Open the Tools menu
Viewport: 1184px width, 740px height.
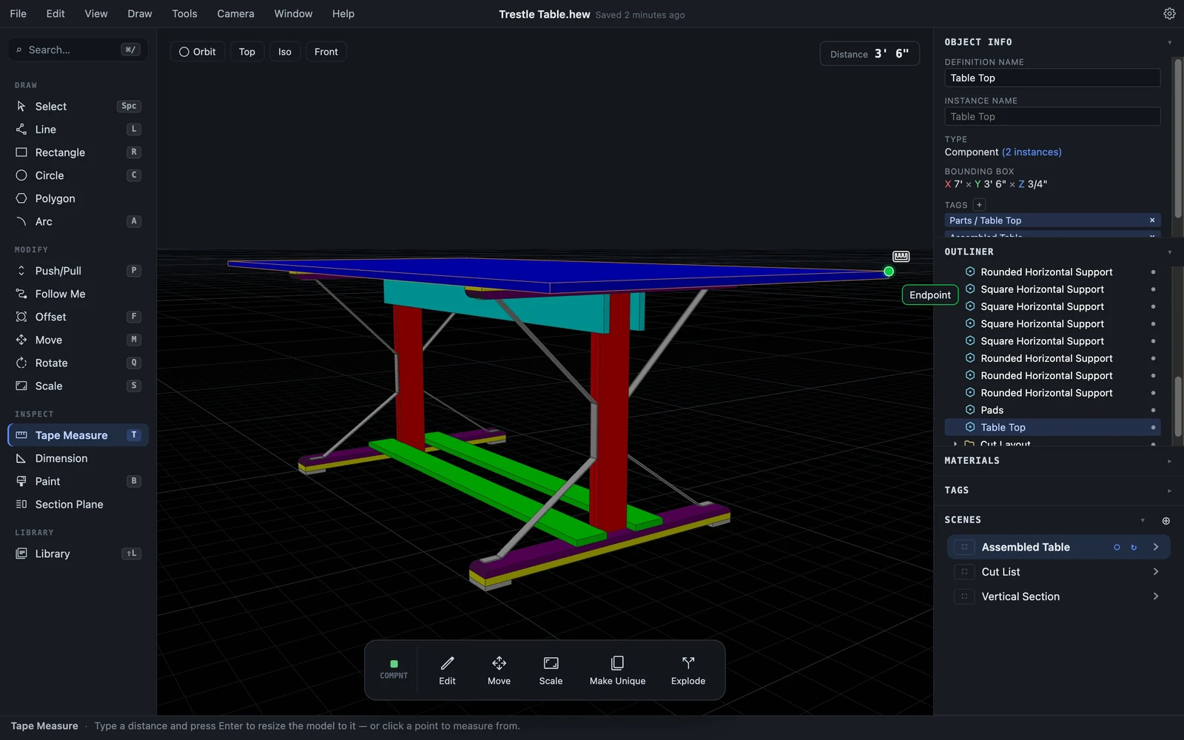click(x=184, y=13)
